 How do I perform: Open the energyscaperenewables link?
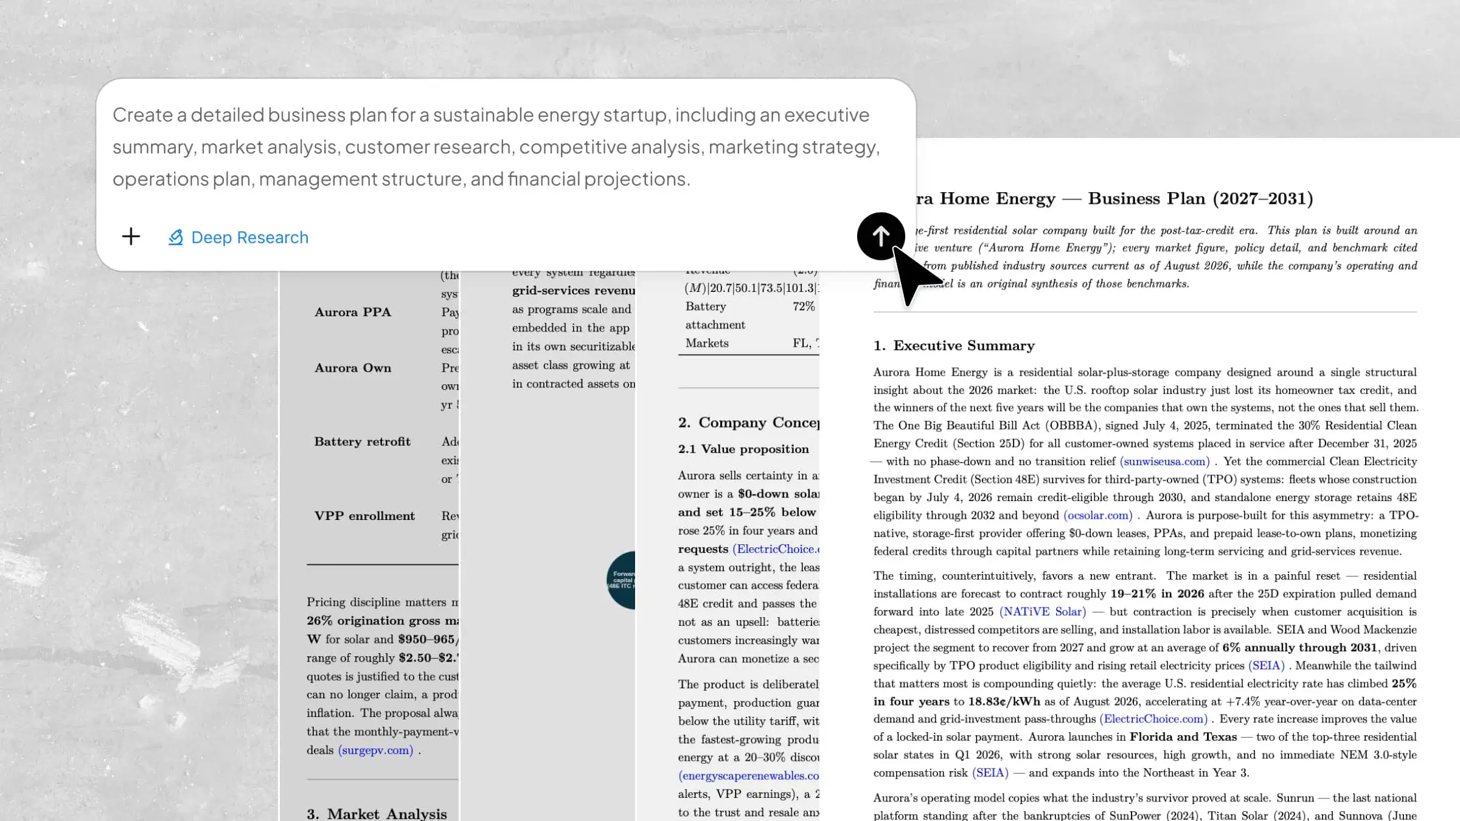[x=749, y=776]
